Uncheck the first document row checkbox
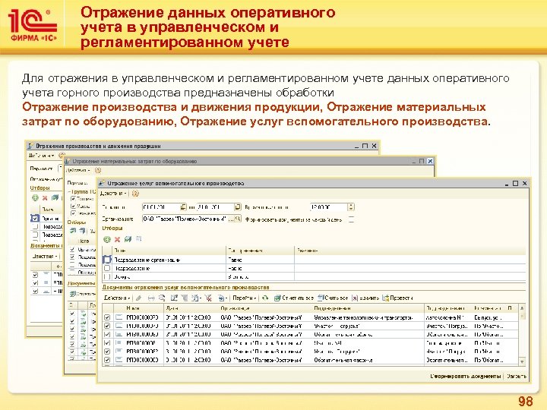The height and width of the screenshot is (410, 547). (107, 317)
